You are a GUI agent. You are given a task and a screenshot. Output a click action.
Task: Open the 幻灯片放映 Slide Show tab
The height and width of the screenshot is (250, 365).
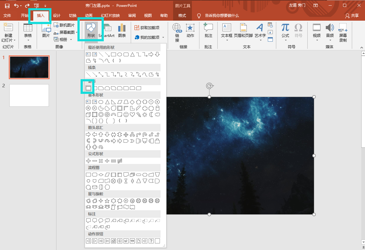110,16
